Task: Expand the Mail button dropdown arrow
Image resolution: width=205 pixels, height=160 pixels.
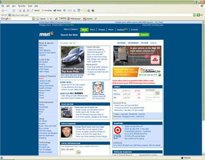Action: (71, 10)
